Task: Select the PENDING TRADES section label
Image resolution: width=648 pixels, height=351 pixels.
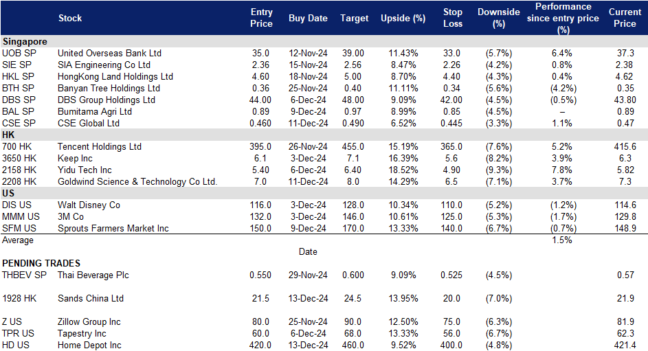Action: coord(41,263)
